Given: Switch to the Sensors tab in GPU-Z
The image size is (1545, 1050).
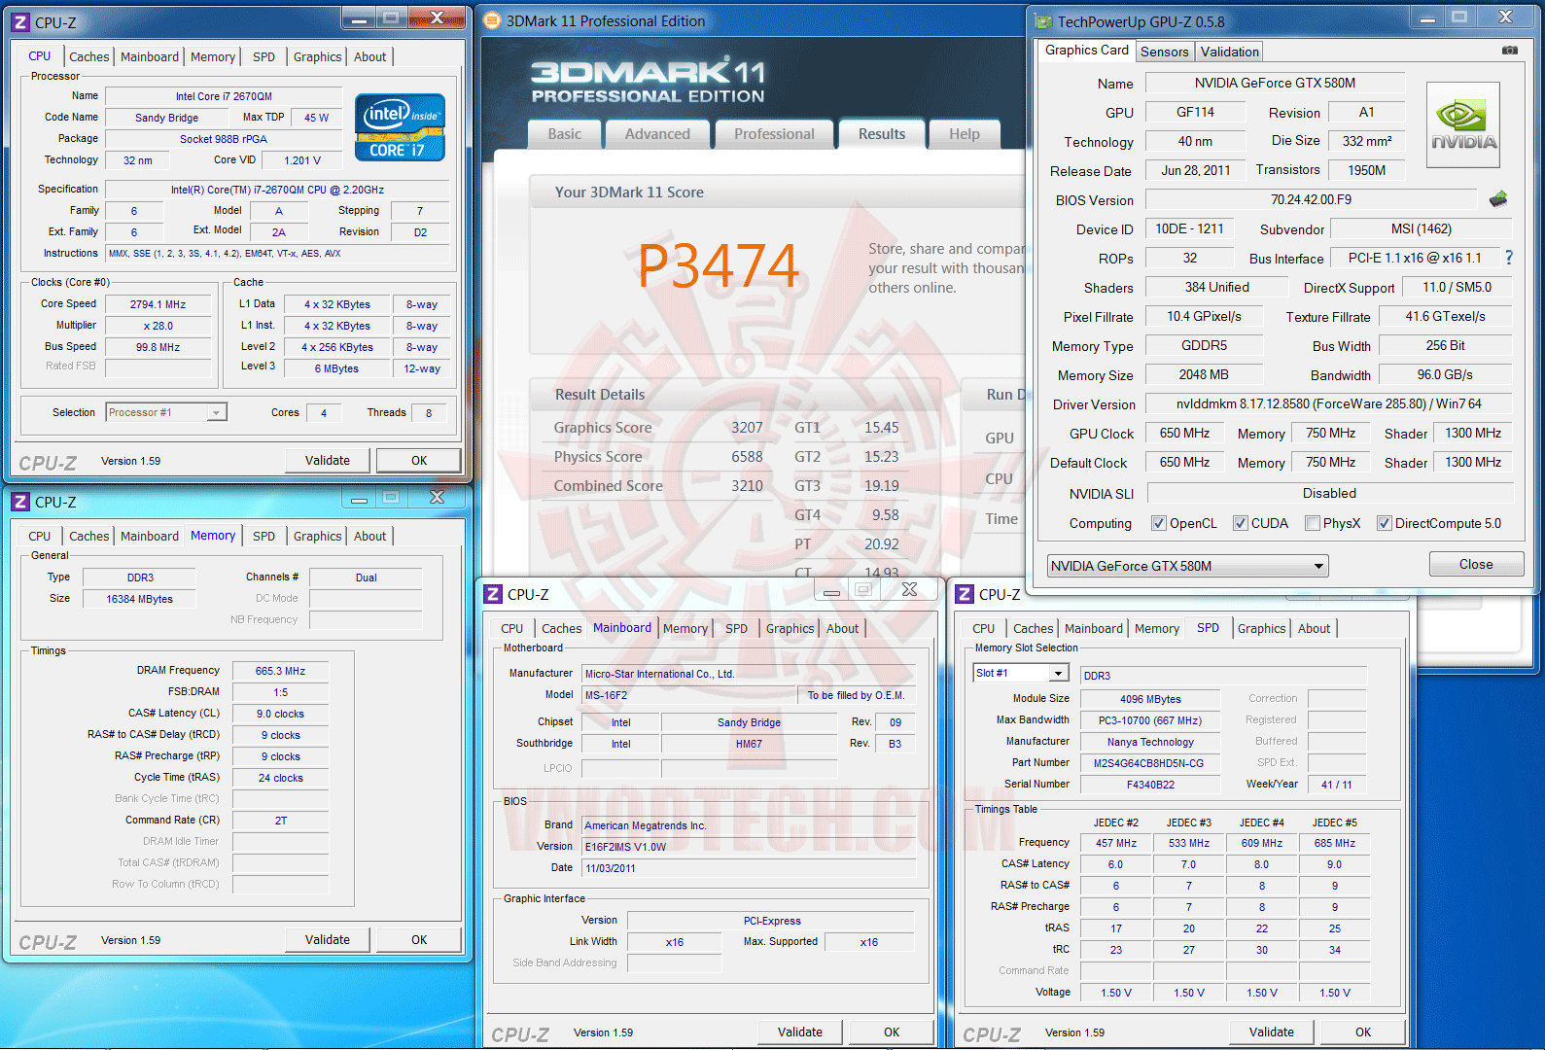Looking at the screenshot, I should (1164, 52).
